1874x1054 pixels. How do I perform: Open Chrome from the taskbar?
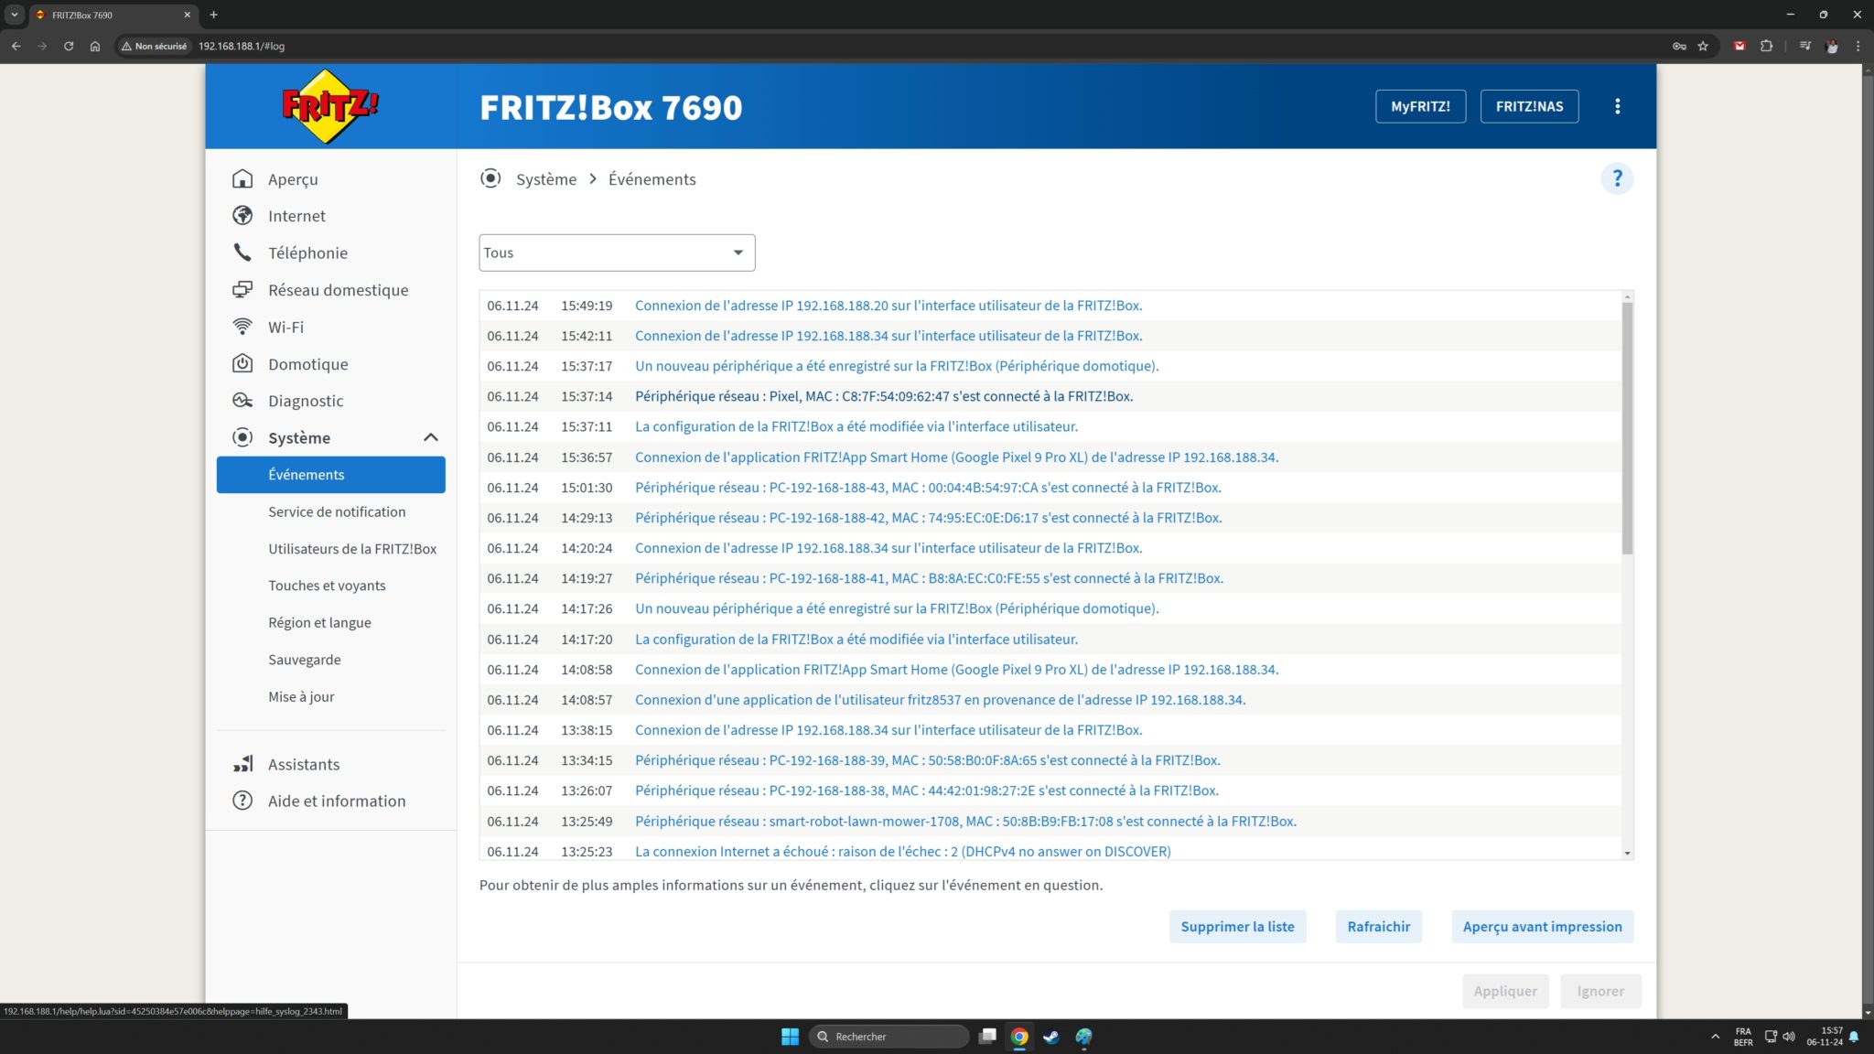[x=1019, y=1036]
